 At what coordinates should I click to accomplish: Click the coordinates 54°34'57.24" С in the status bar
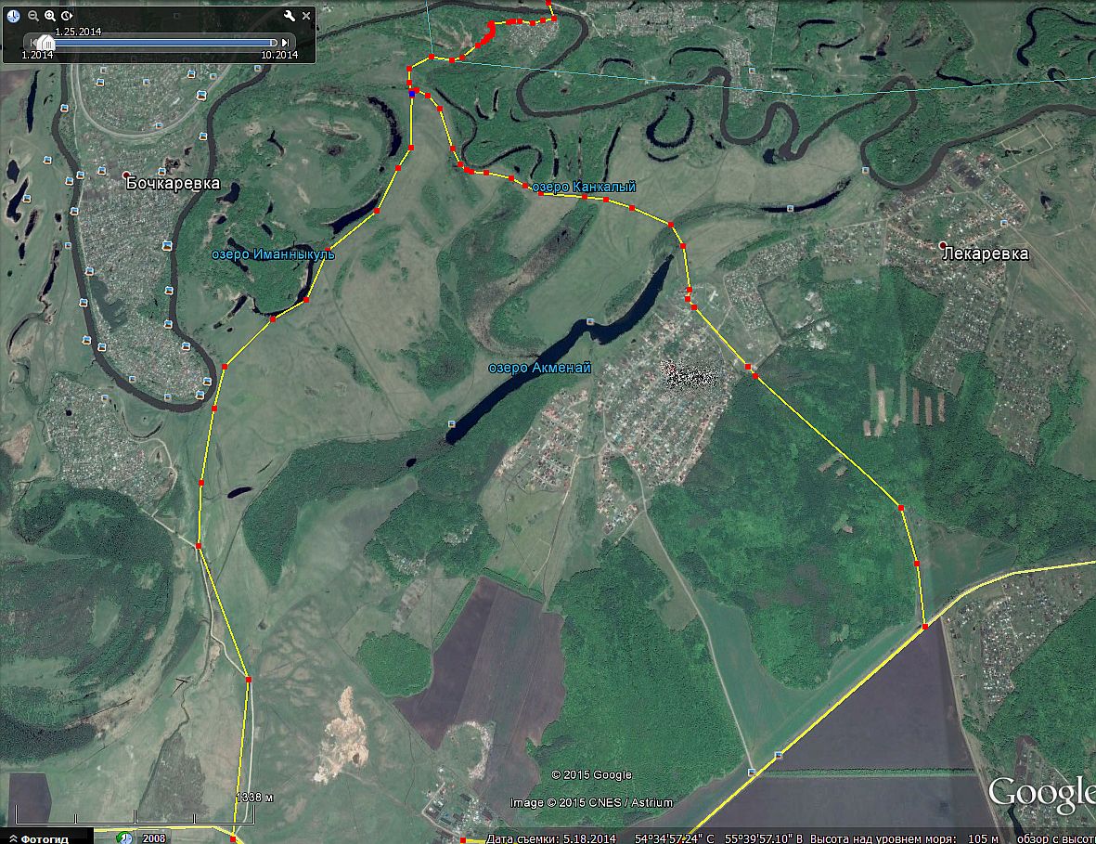point(675,838)
